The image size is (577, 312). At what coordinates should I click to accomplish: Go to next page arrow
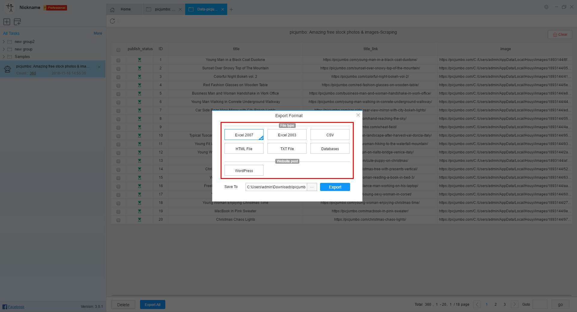(x=514, y=304)
